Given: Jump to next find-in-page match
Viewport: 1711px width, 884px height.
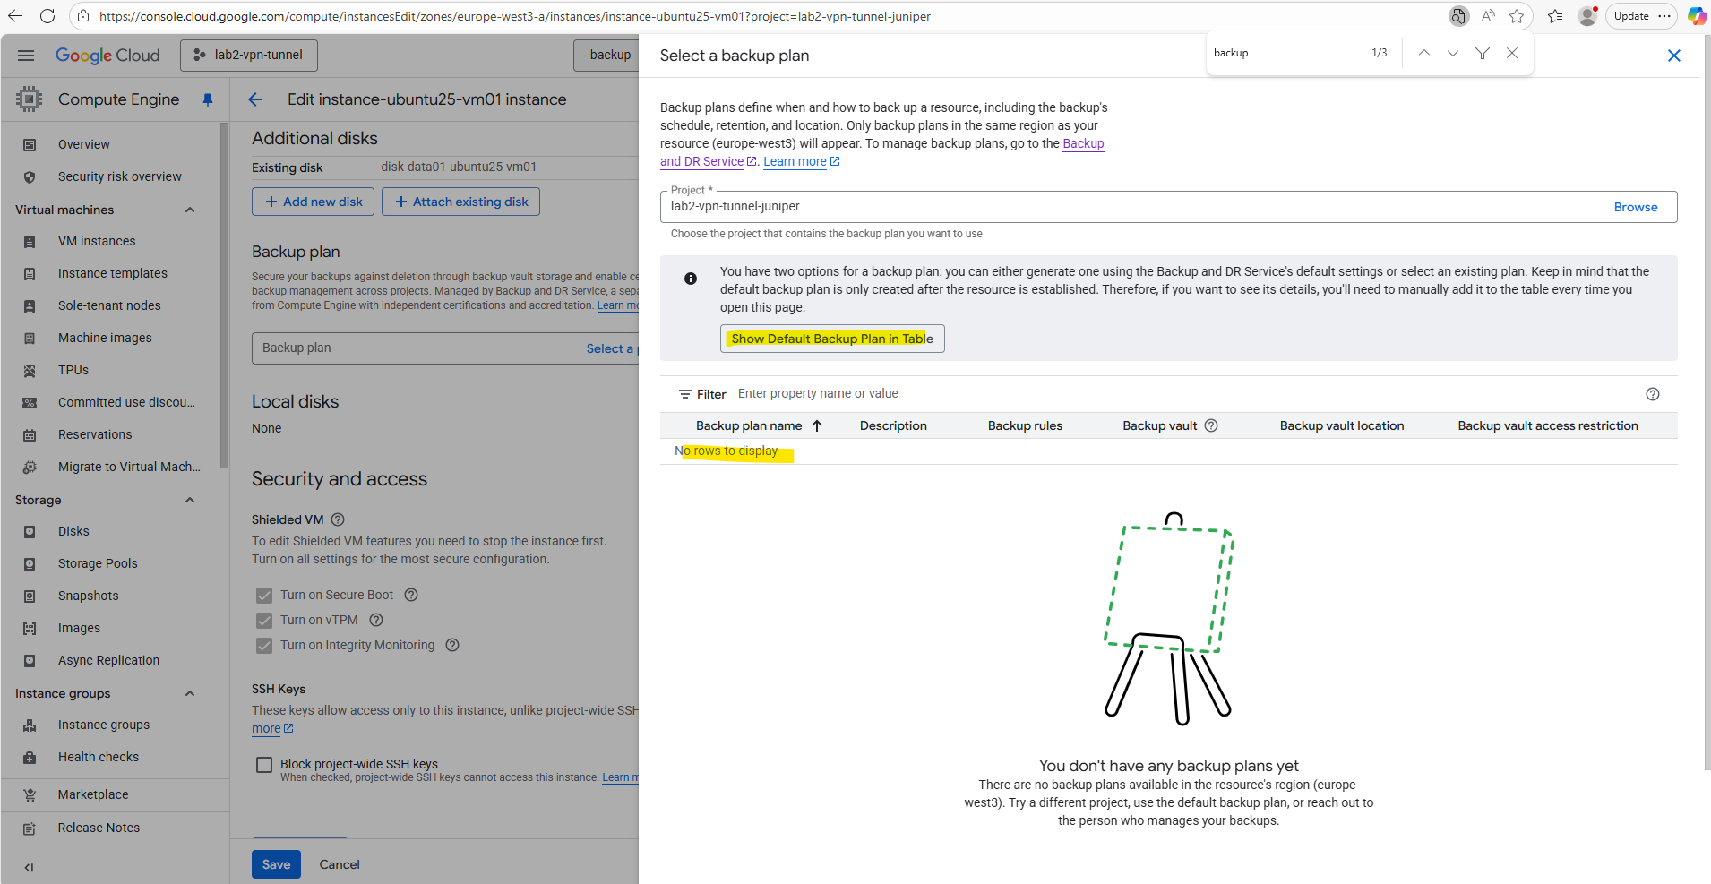Looking at the screenshot, I should pos(1453,53).
